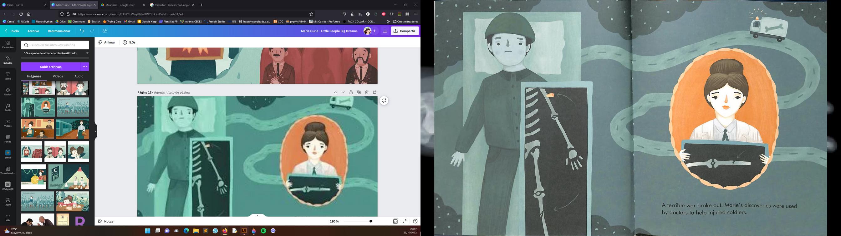841x236 pixels.
Task: Open the Videos sidebar panel
Action: click(8, 123)
